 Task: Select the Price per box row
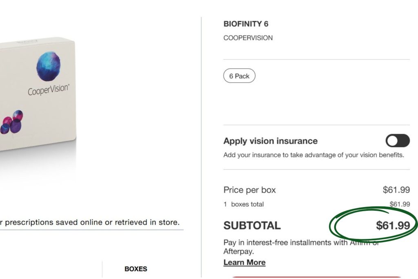click(x=249, y=190)
